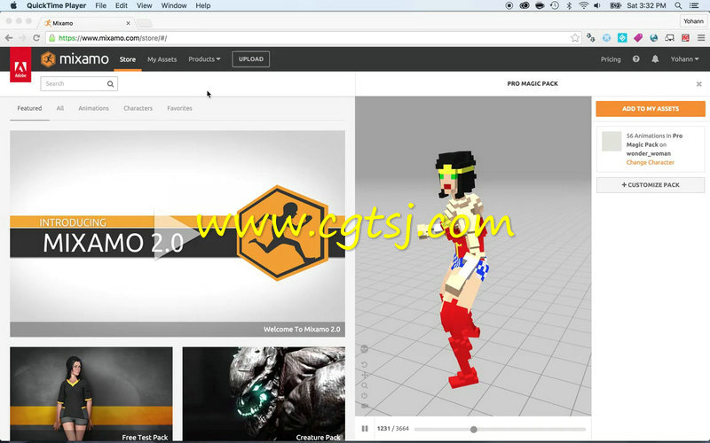Click the pan/move icon in the viewer
Image resolution: width=710 pixels, height=443 pixels.
point(365,375)
